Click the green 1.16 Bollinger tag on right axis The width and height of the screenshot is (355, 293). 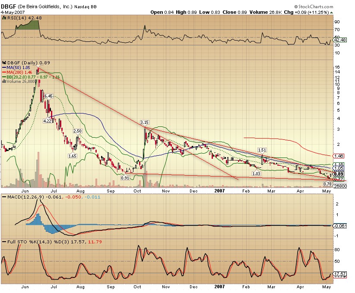tap(338, 164)
